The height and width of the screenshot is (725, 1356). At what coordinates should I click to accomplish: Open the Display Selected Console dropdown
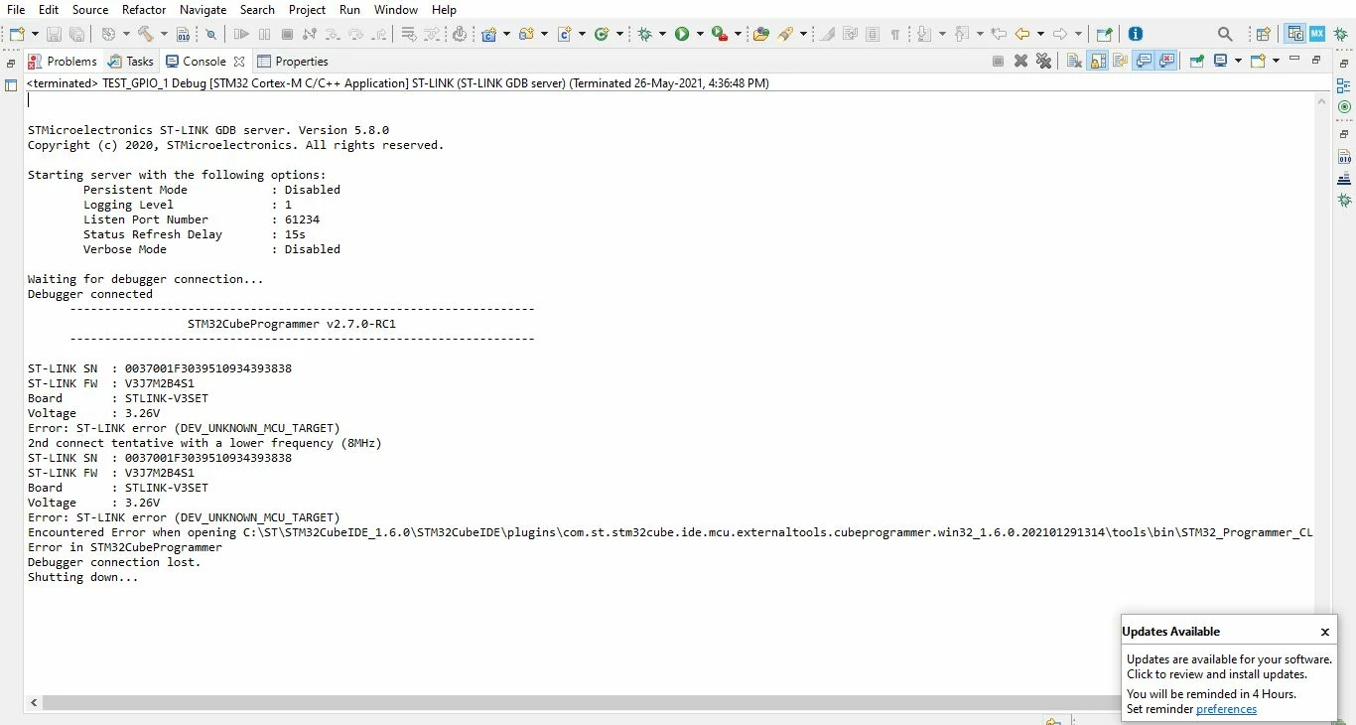(1238, 61)
